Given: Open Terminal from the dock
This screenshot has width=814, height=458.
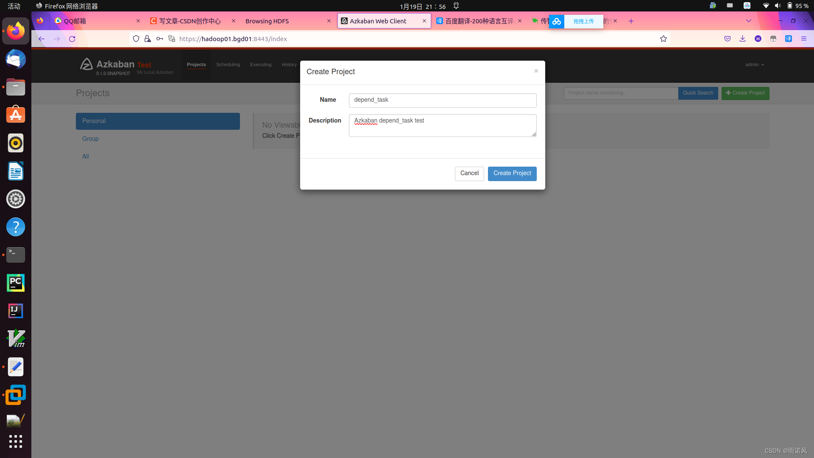Looking at the screenshot, I should (x=16, y=255).
